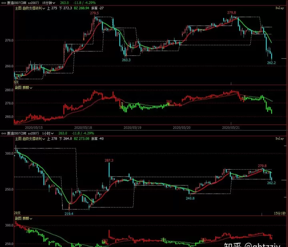Click the 279.8 high label in 15-minute chart

[x=232, y=13]
